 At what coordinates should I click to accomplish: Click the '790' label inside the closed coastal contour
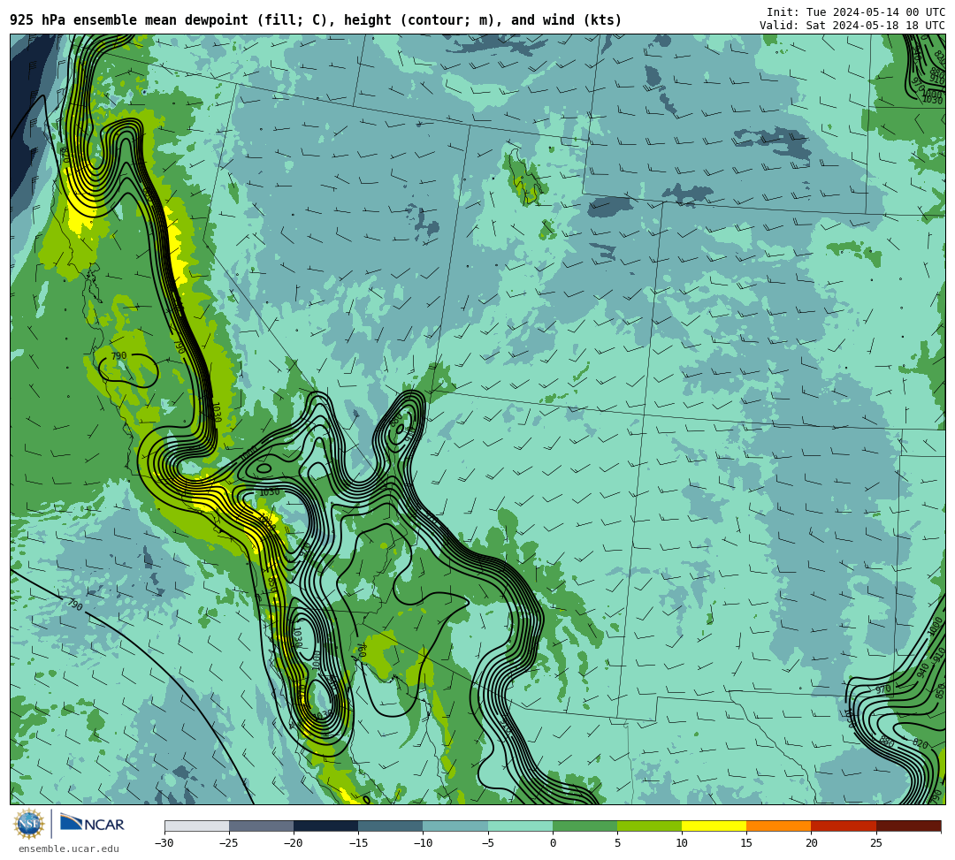tap(118, 355)
